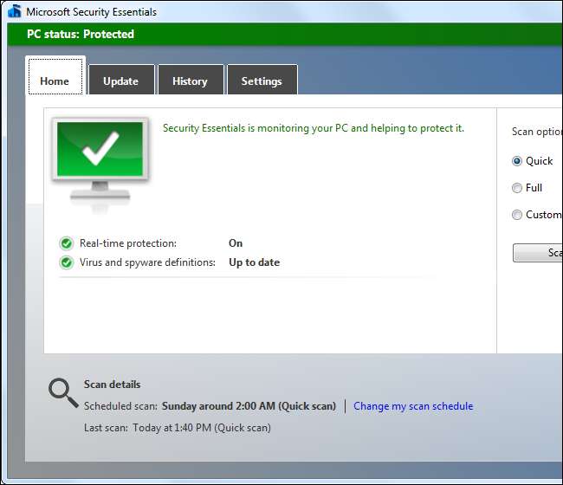Image resolution: width=563 pixels, height=485 pixels.
Task: Click the Real-time protection On value
Action: click(236, 243)
